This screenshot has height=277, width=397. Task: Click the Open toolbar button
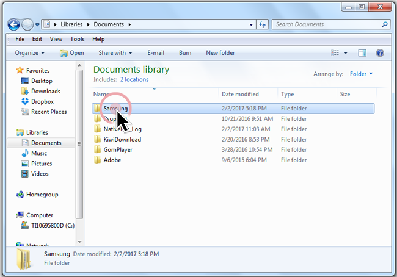[x=71, y=53]
